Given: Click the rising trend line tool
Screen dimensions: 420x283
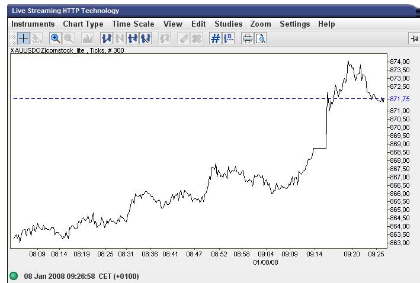Looking at the screenshot, I should point(107,38).
